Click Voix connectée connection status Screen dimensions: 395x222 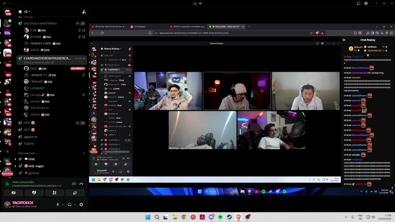[23, 182]
